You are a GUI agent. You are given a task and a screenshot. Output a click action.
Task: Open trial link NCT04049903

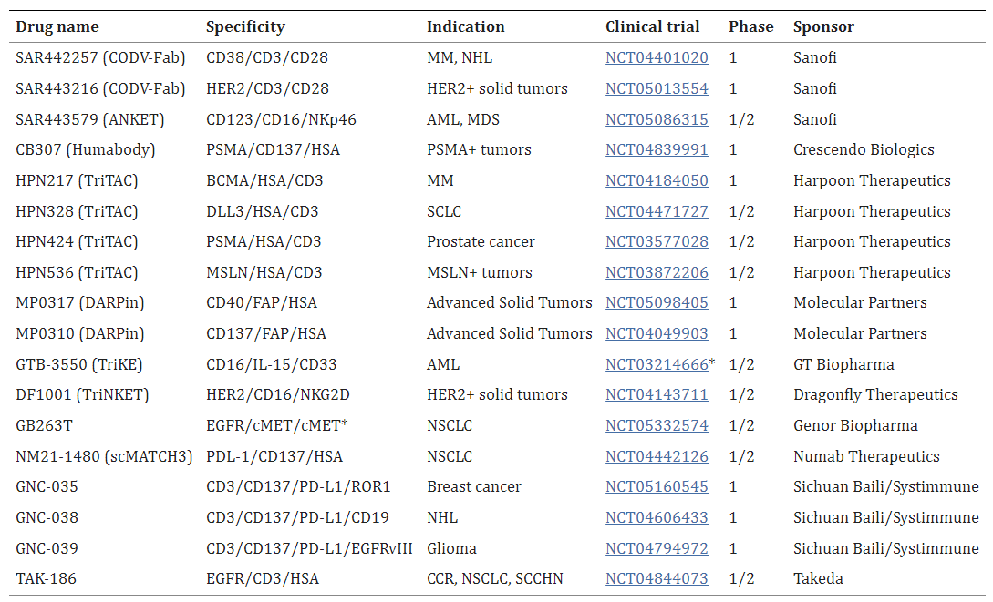(x=657, y=334)
